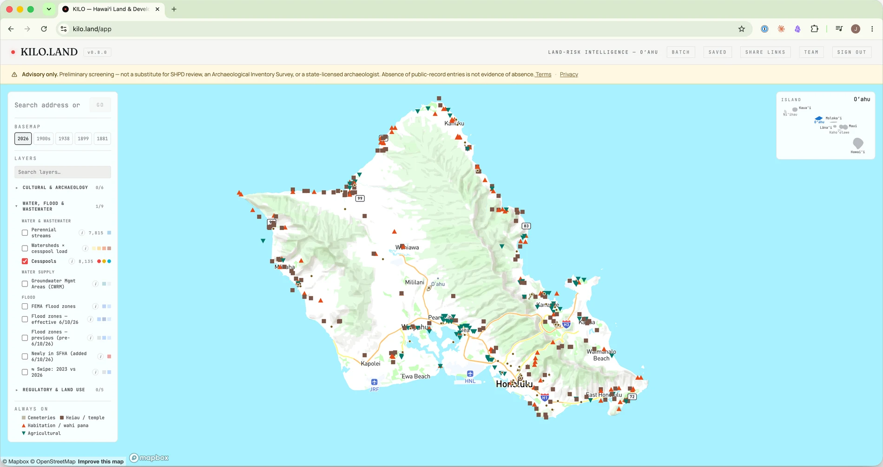This screenshot has height=467, width=883.
Task: Open the Terms link in advisory banner
Action: coord(543,74)
